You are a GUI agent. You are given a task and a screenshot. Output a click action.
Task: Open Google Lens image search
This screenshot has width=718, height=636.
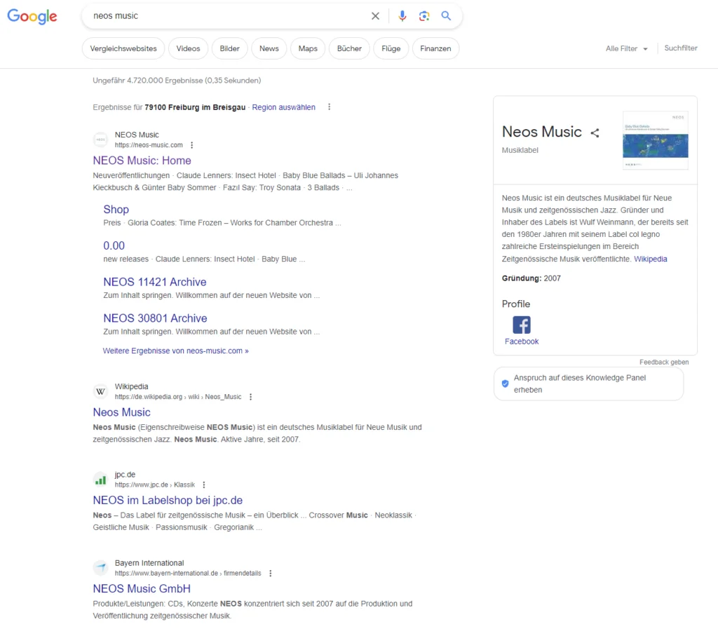(x=424, y=16)
